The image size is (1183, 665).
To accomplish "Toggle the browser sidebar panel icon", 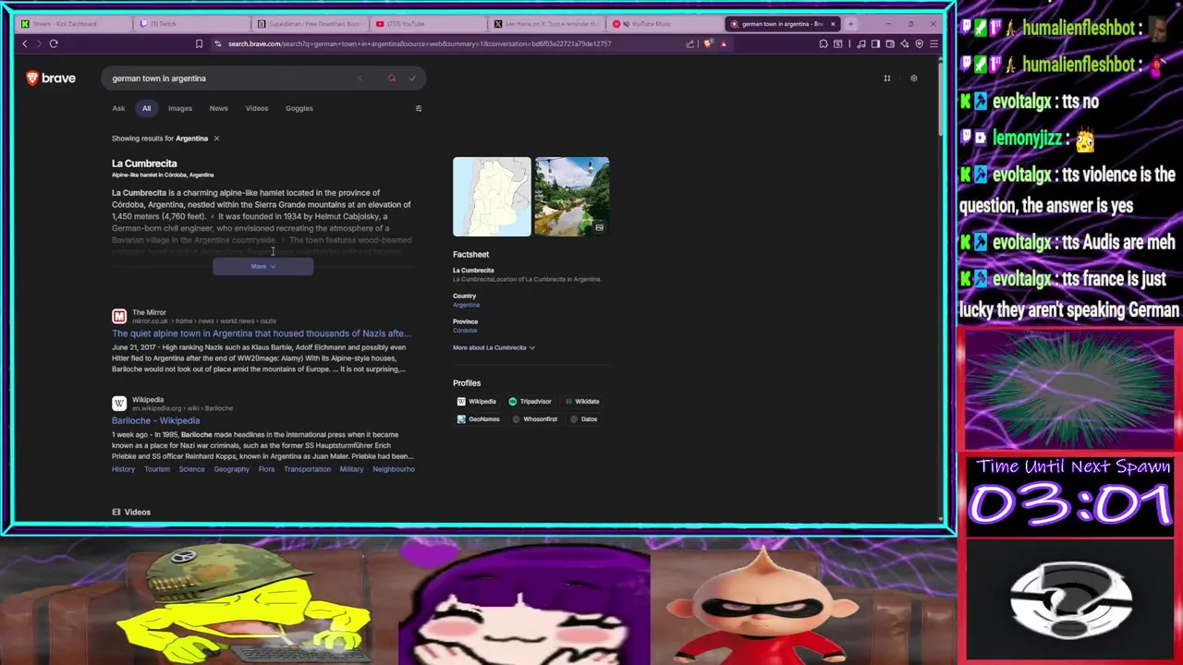I will pos(875,43).
